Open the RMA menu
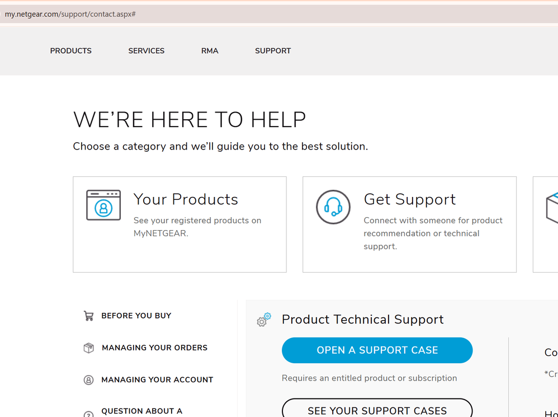This screenshot has height=417, width=558. pyautogui.click(x=210, y=51)
